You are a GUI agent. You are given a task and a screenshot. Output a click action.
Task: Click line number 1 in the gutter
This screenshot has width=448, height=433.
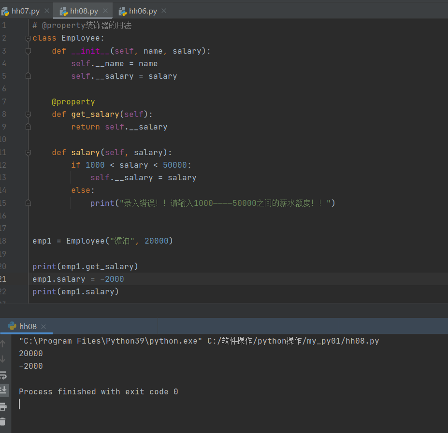pyautogui.click(x=4, y=26)
